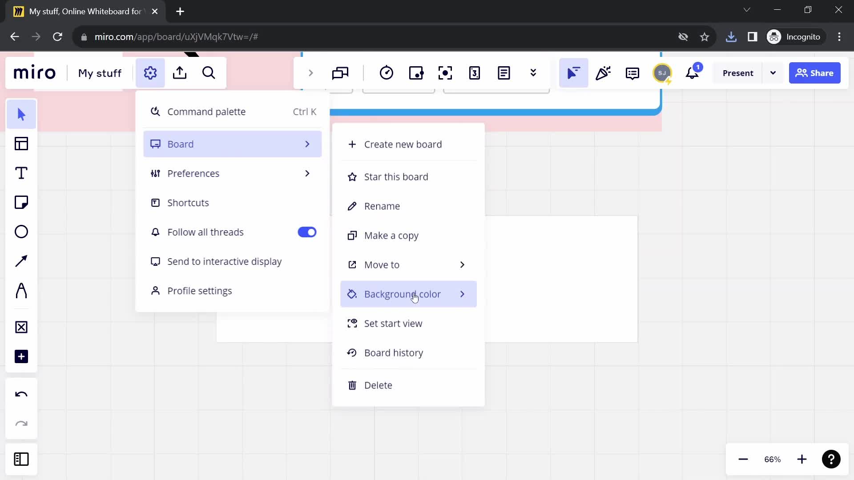The height and width of the screenshot is (480, 854).
Task: Open browser downloads icon
Action: pyautogui.click(x=731, y=37)
